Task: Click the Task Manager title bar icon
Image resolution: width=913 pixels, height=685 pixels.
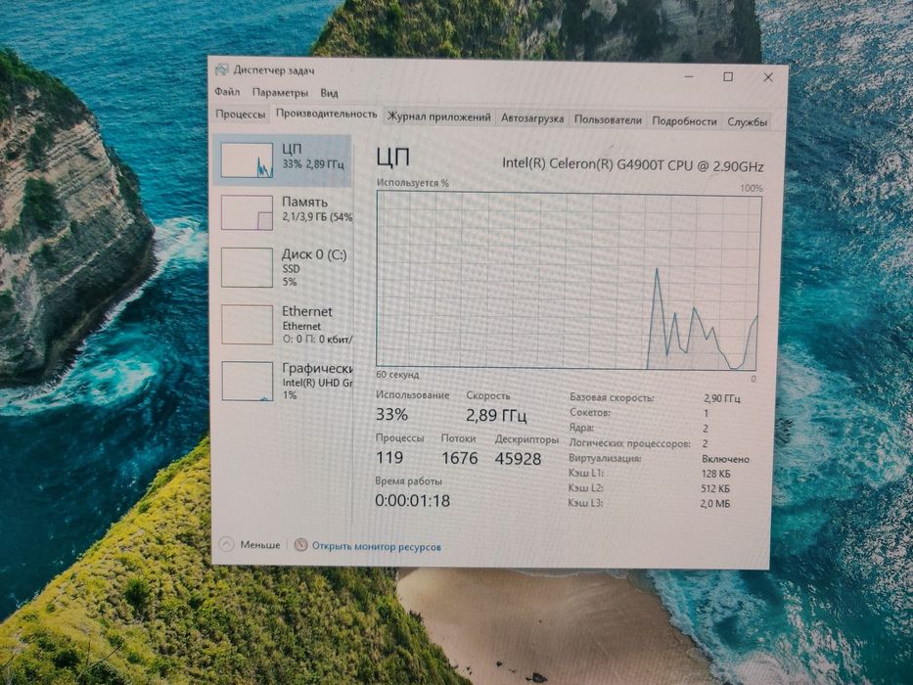Action: 221,69
